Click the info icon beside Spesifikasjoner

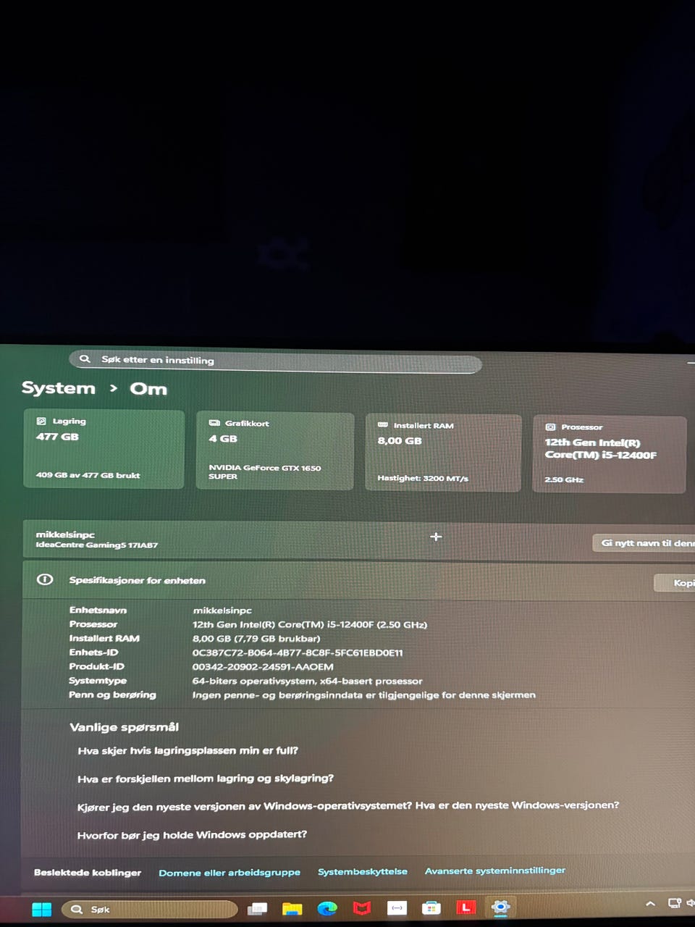coord(45,579)
